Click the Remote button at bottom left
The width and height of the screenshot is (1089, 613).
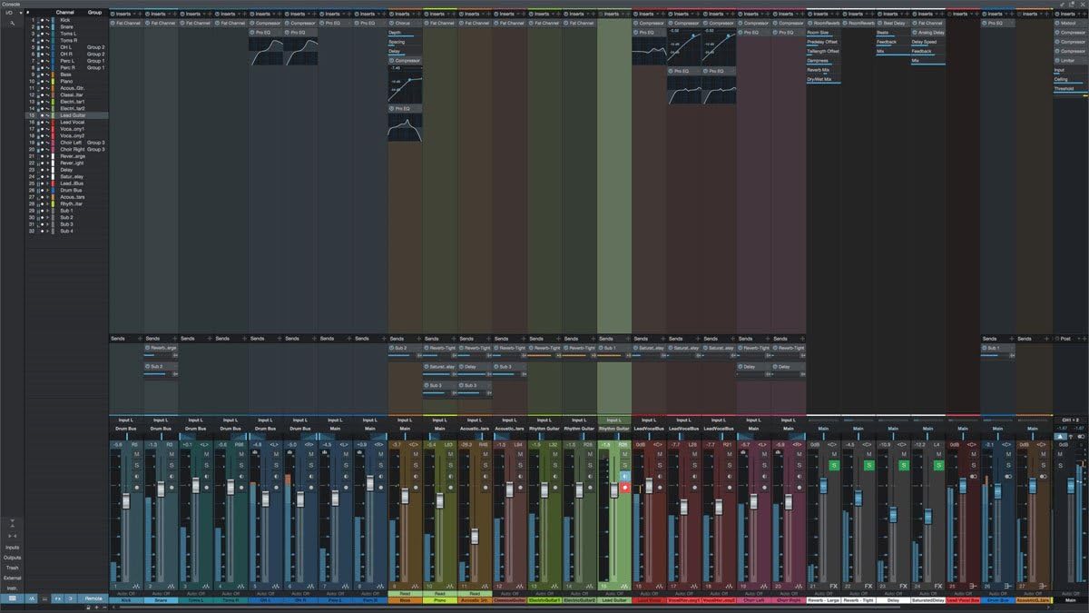point(93,598)
